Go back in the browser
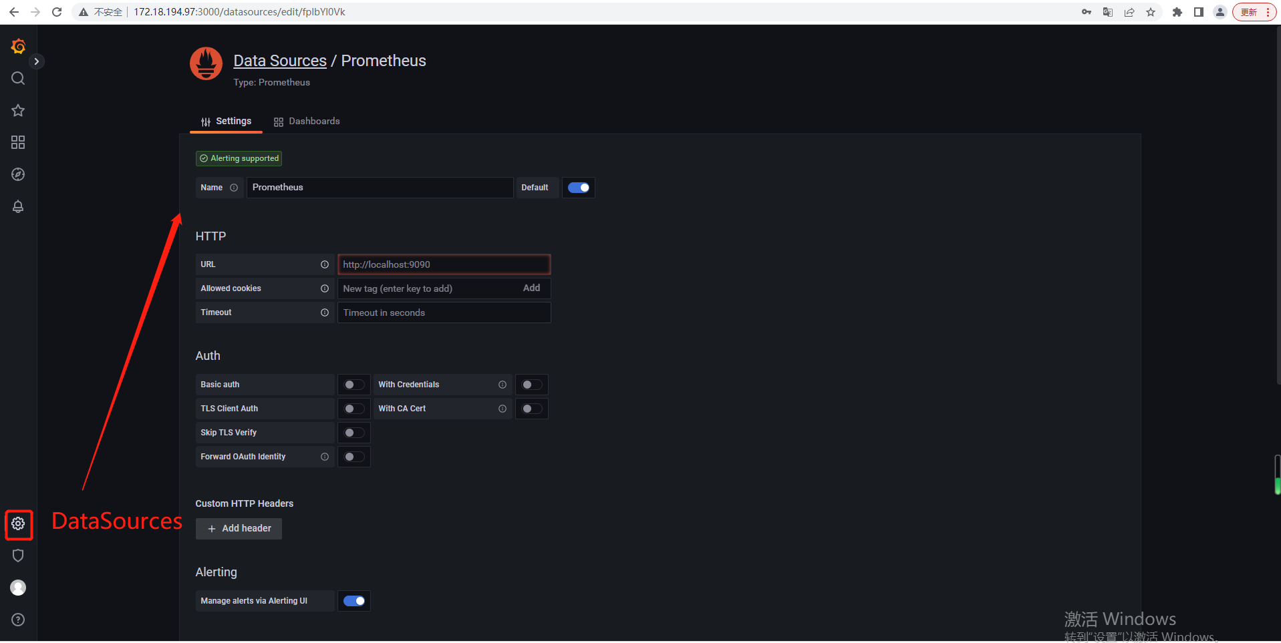 tap(14, 12)
